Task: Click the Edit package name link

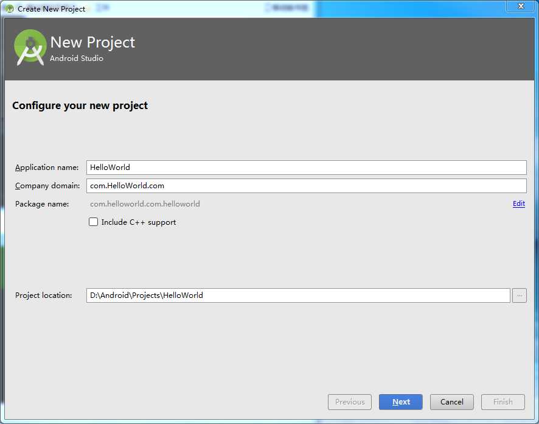Action: pyautogui.click(x=519, y=203)
